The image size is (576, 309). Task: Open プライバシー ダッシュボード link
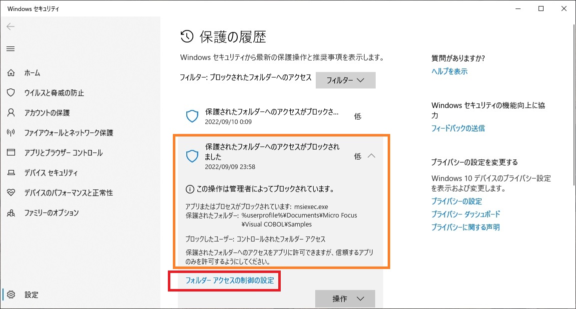point(466,214)
